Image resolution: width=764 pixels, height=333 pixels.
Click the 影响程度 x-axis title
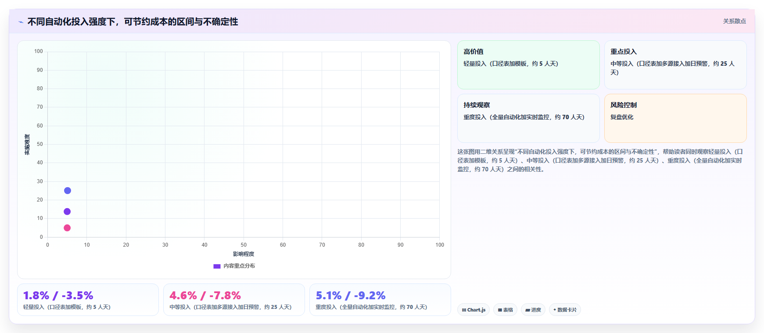pyautogui.click(x=244, y=254)
